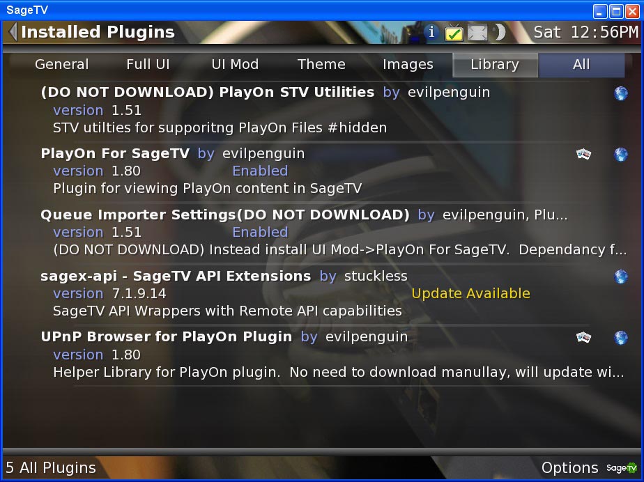644x482 pixels.
Task: Click the clock "Sat 12:56PM"
Action: pyautogui.click(x=586, y=32)
